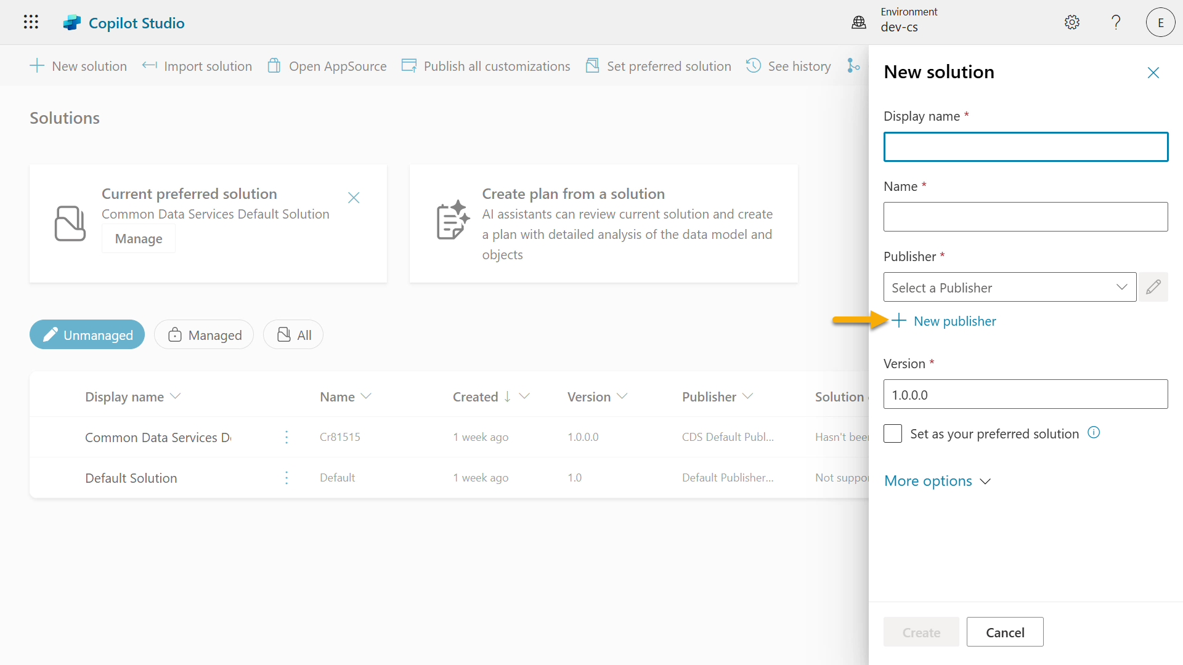Screen dimensions: 1183x665
Task: Click the Cancel button
Action: [1004, 632]
